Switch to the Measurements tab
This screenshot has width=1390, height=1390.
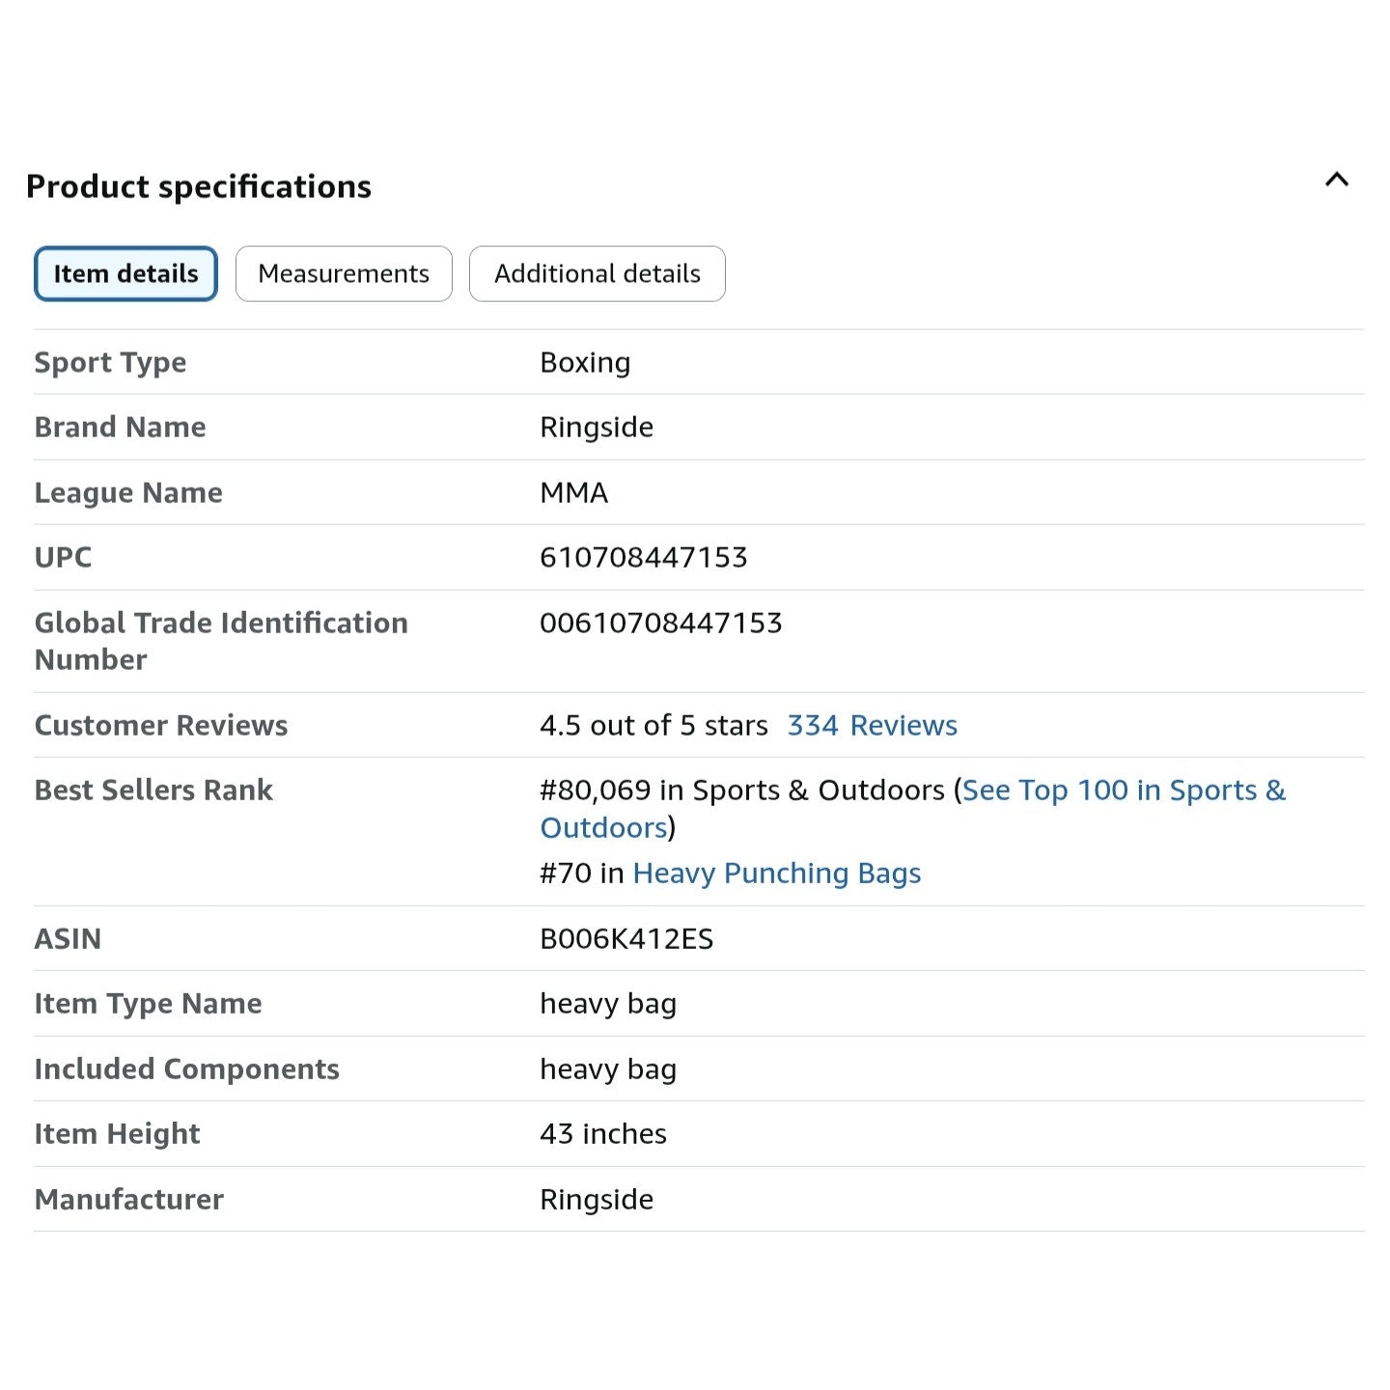(344, 274)
